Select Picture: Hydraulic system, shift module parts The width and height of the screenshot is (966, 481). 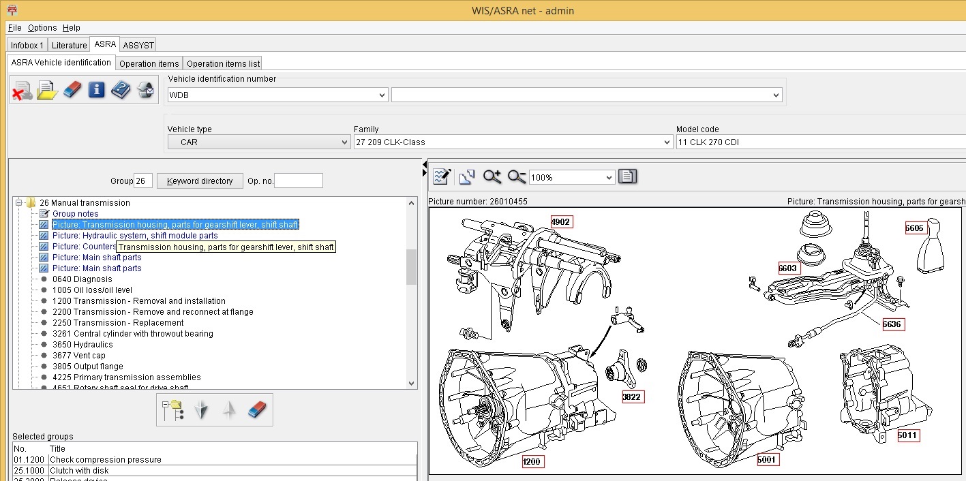click(x=135, y=236)
